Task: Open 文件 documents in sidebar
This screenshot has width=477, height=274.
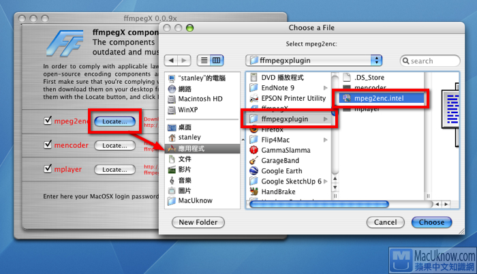Action: point(180,159)
